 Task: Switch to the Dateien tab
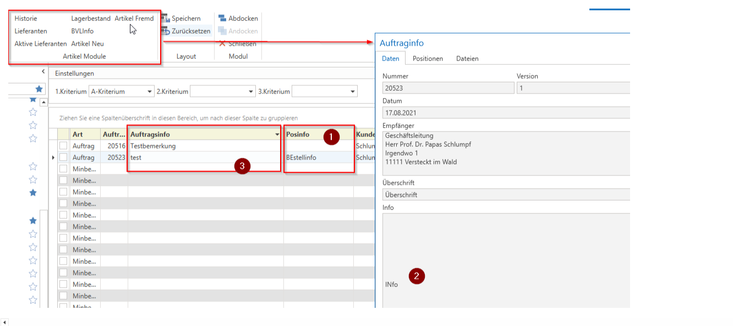[x=467, y=58]
